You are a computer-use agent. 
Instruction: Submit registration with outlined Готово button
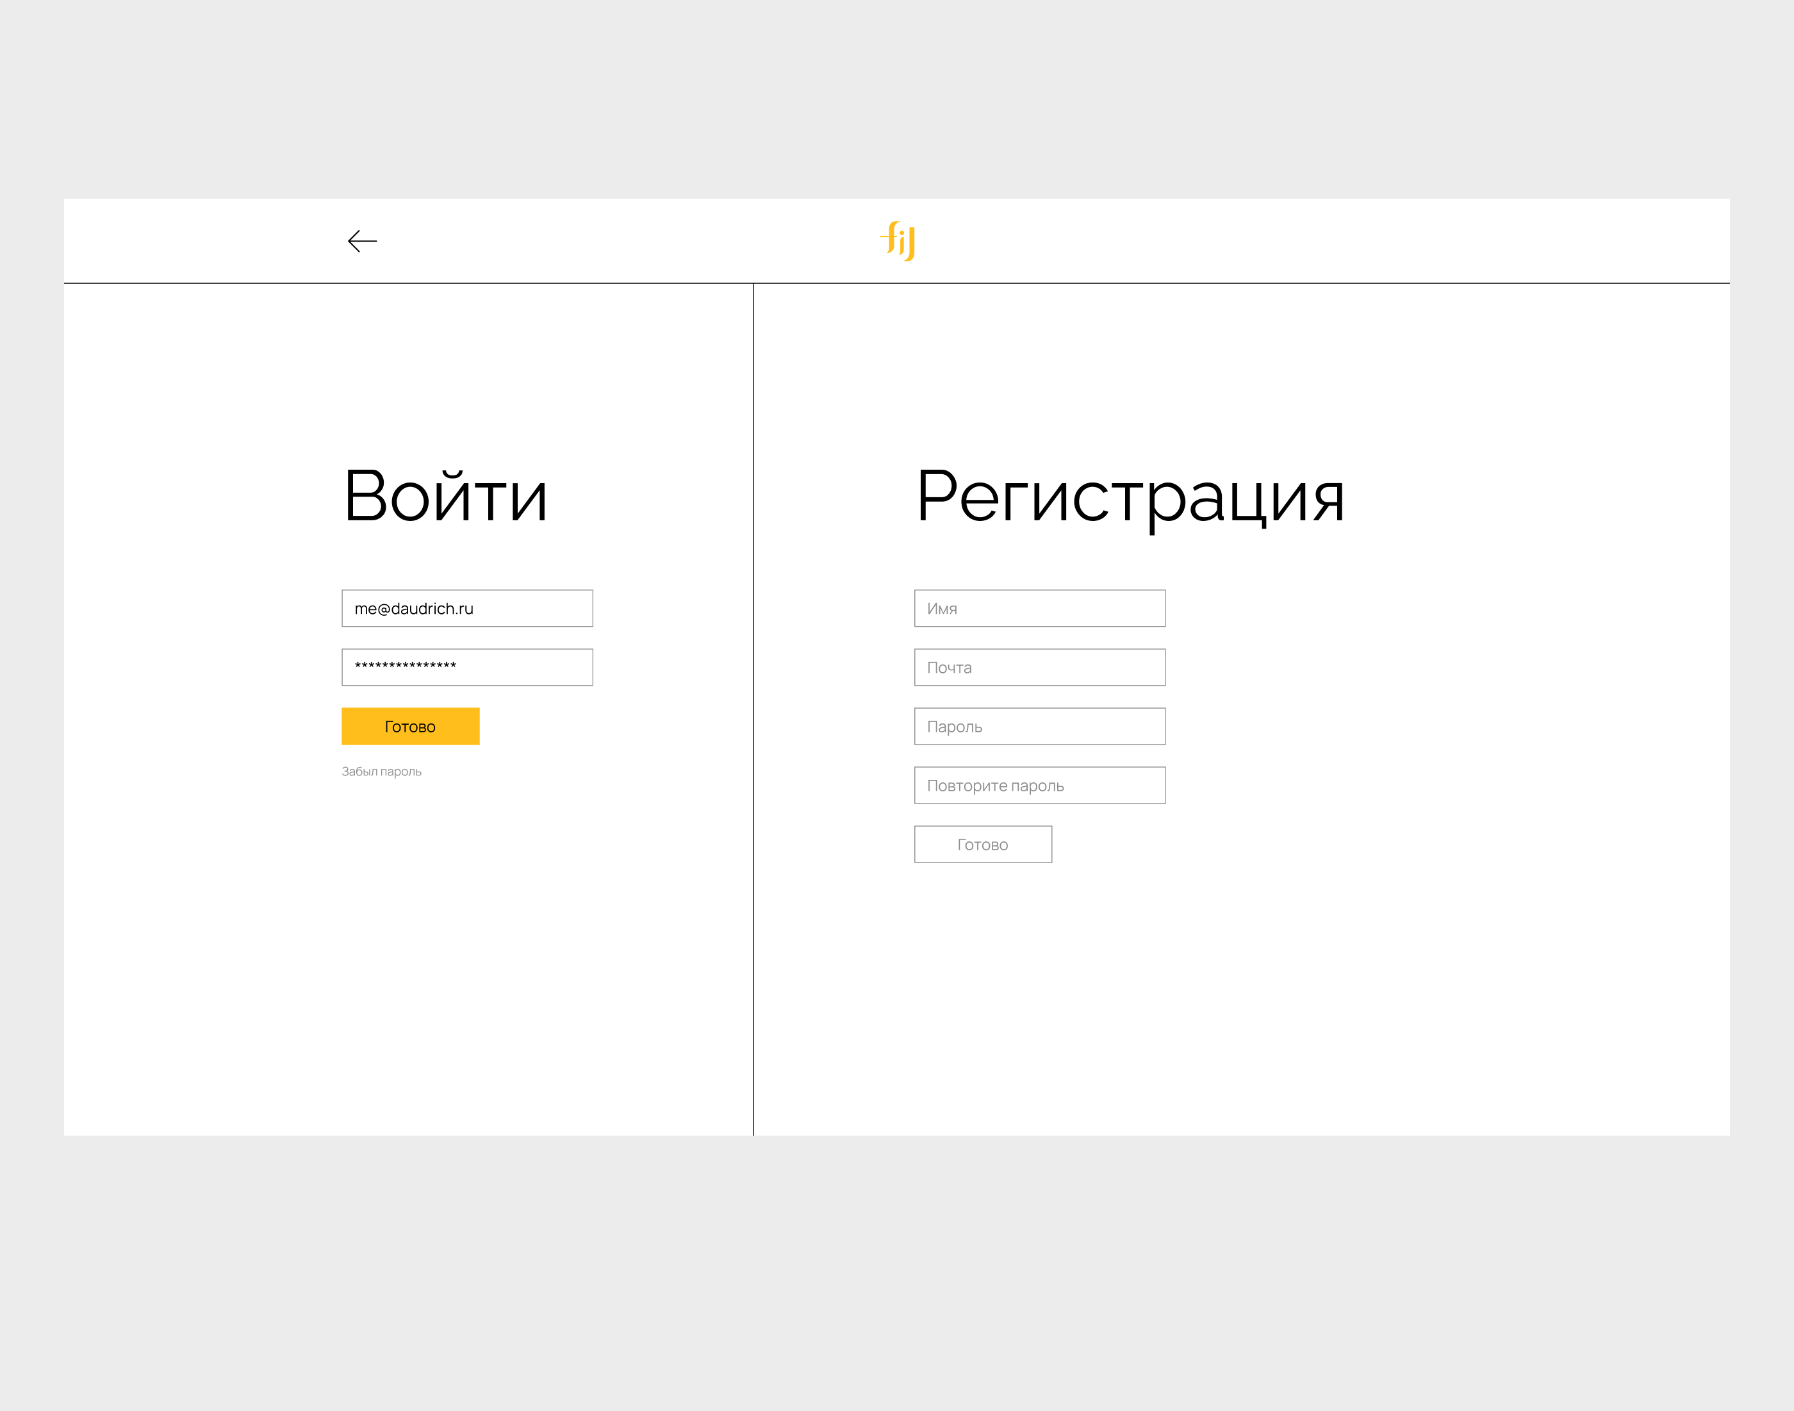[983, 845]
